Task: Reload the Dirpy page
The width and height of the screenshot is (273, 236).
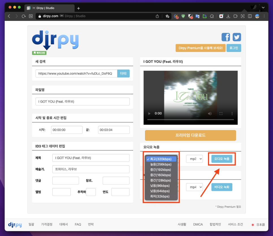Action: click(23, 16)
